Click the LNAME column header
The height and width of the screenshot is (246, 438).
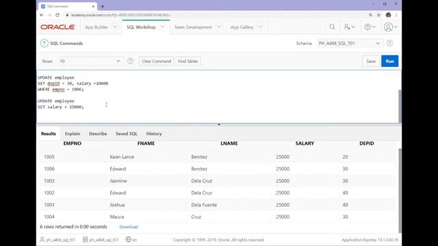[229, 143]
